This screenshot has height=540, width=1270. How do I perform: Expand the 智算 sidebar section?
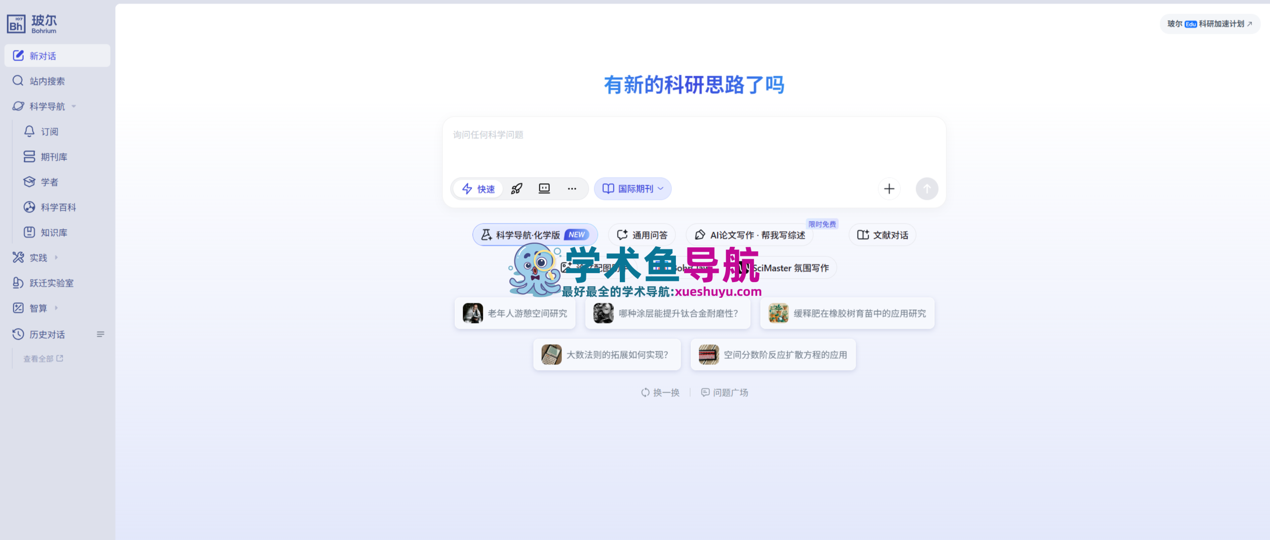click(57, 308)
